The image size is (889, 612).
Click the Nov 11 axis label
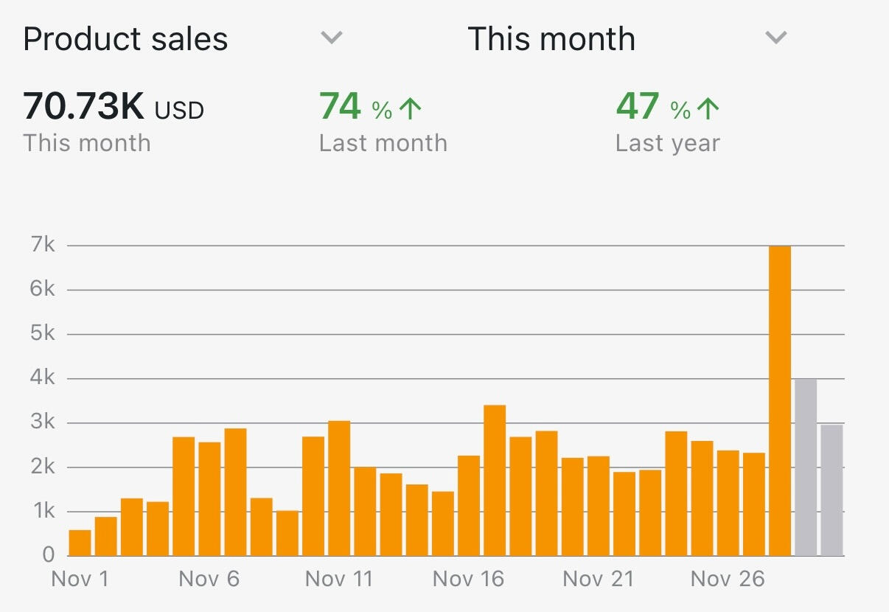339,579
